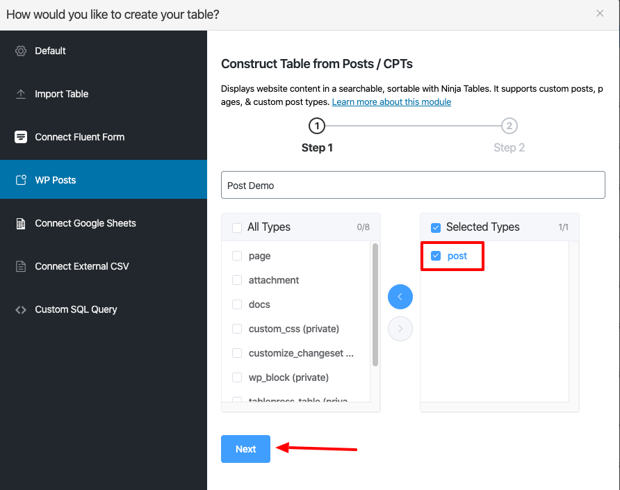Screen dimensions: 620x490
Task: Click the Custom SQL Query code icon
Action: click(x=21, y=309)
